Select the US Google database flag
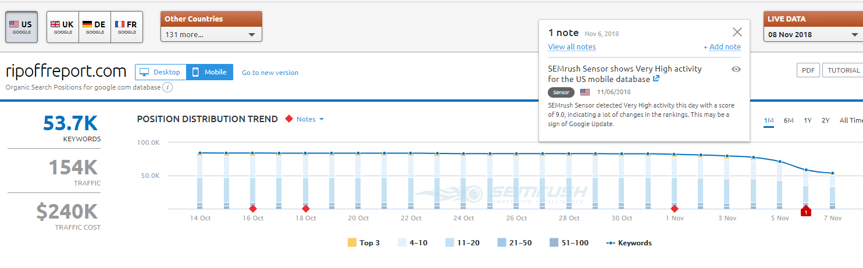This screenshot has height=268, width=863. 22,27
